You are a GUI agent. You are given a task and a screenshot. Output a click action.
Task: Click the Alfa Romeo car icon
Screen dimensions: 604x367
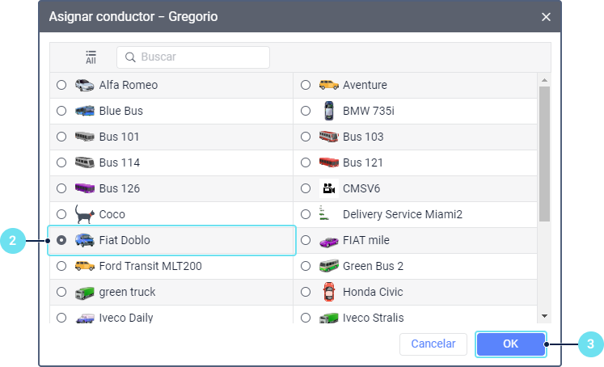pyautogui.click(x=84, y=85)
